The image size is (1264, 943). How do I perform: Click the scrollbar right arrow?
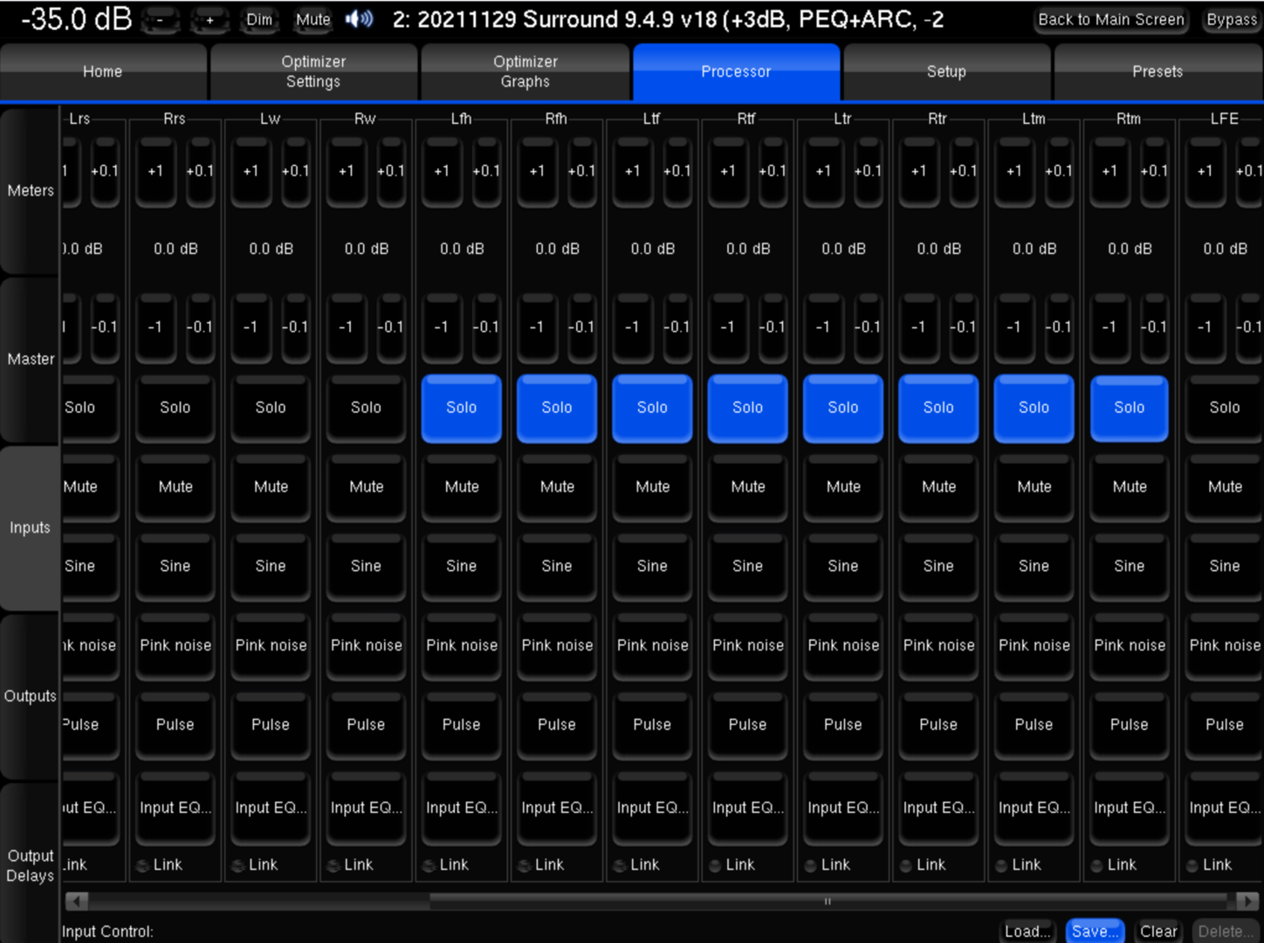point(1247,900)
